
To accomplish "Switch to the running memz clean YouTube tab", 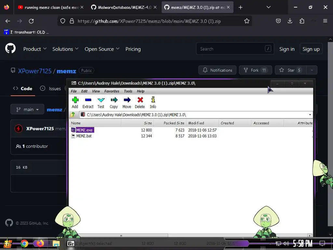I will pyautogui.click(x=50, y=7).
